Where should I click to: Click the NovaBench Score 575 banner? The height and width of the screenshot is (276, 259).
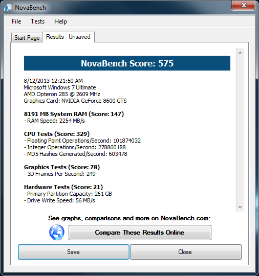127,63
